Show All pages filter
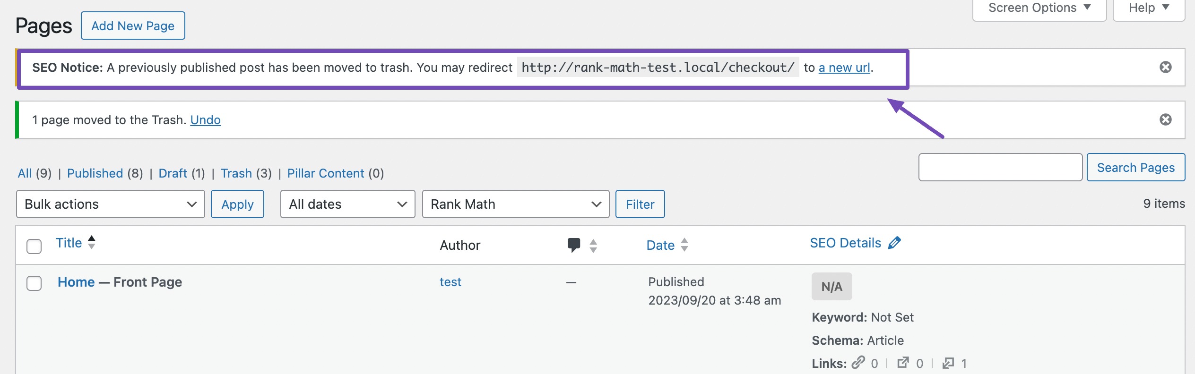The height and width of the screenshot is (374, 1195). click(x=25, y=173)
